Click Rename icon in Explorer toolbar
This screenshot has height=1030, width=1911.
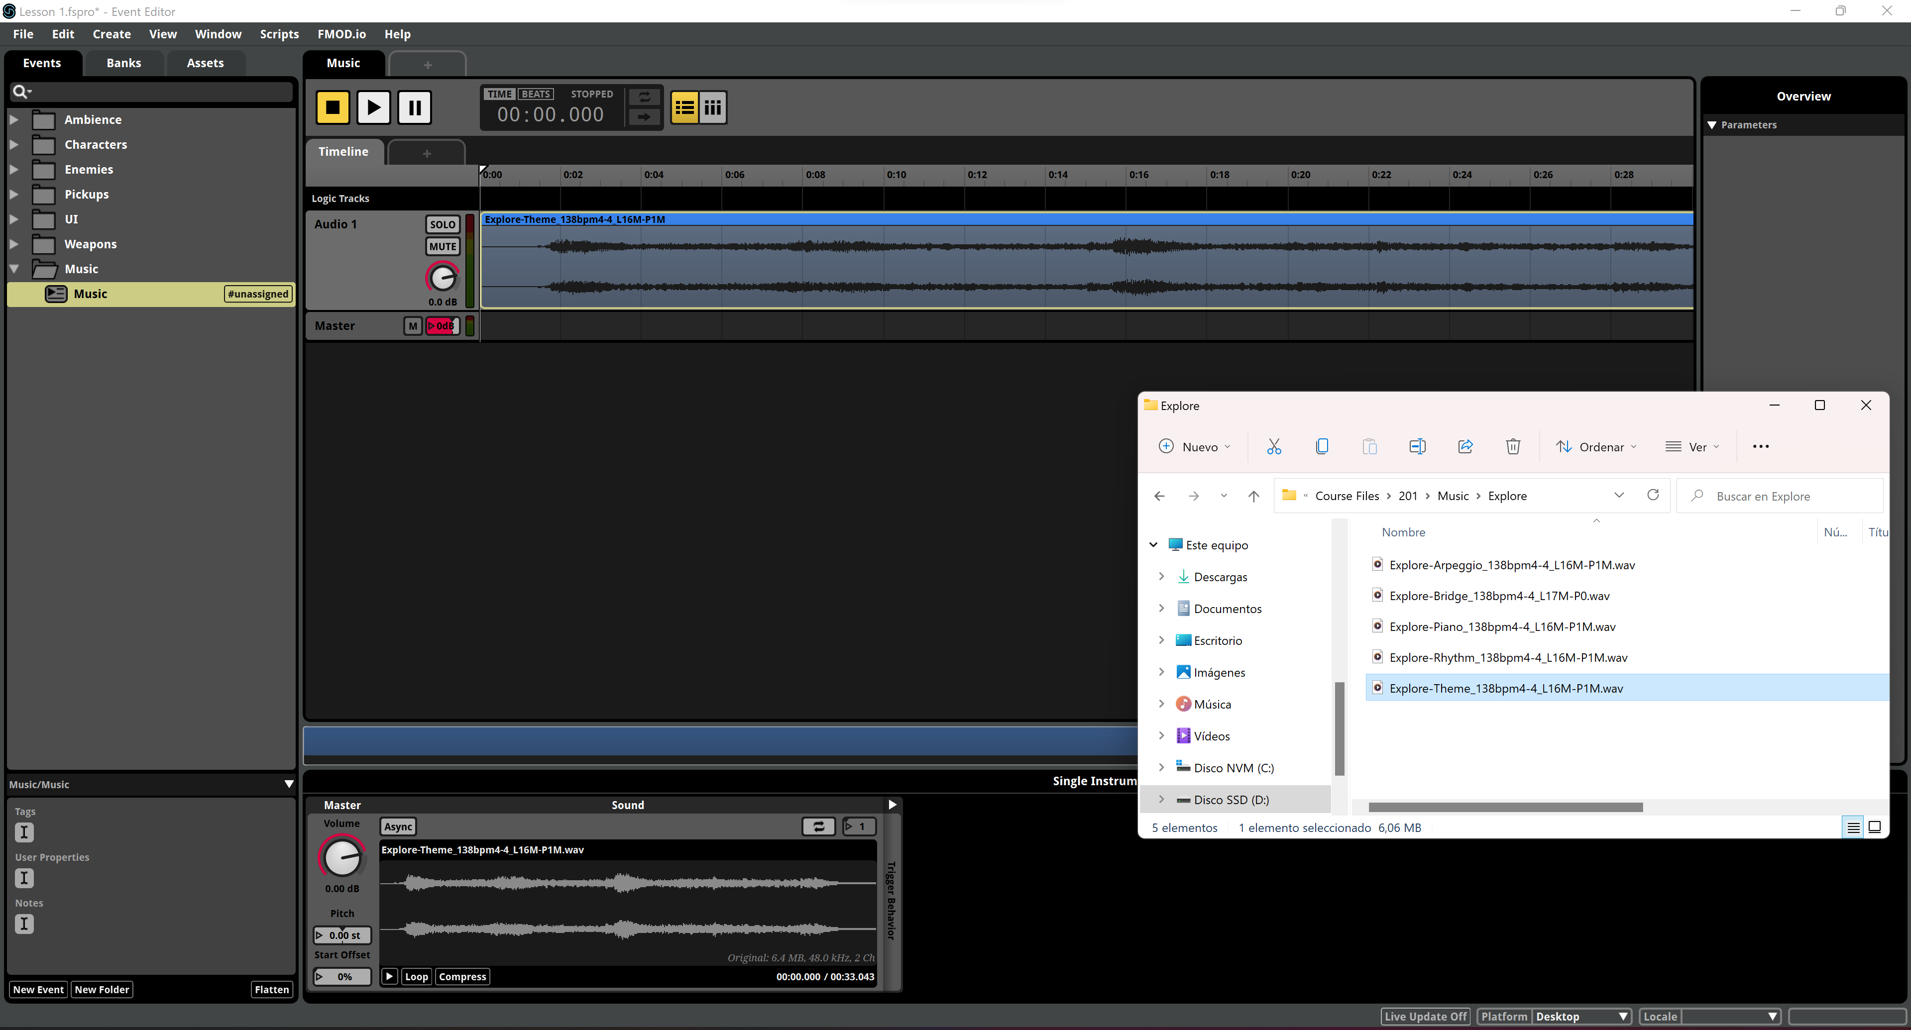[x=1417, y=446]
